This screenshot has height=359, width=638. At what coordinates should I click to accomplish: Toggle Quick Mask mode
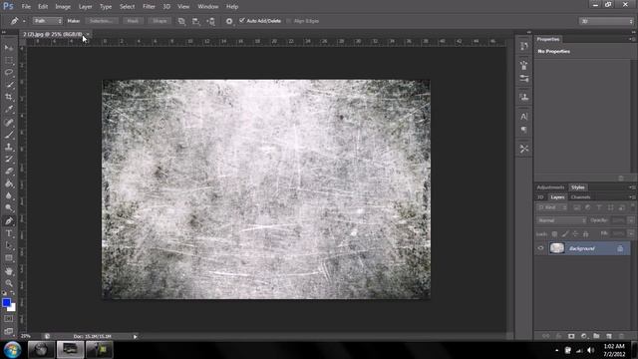(9, 319)
